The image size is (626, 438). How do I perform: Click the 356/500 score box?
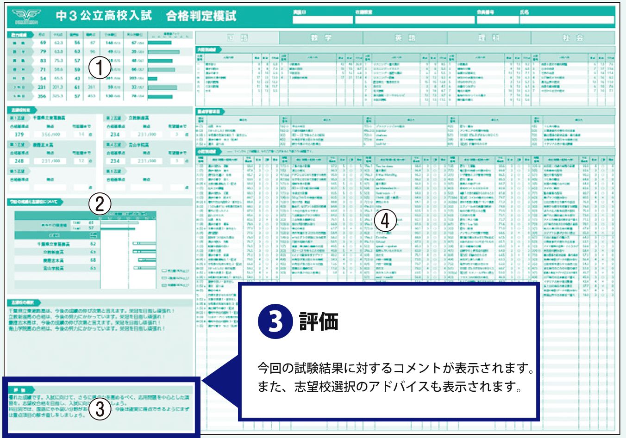point(50,135)
